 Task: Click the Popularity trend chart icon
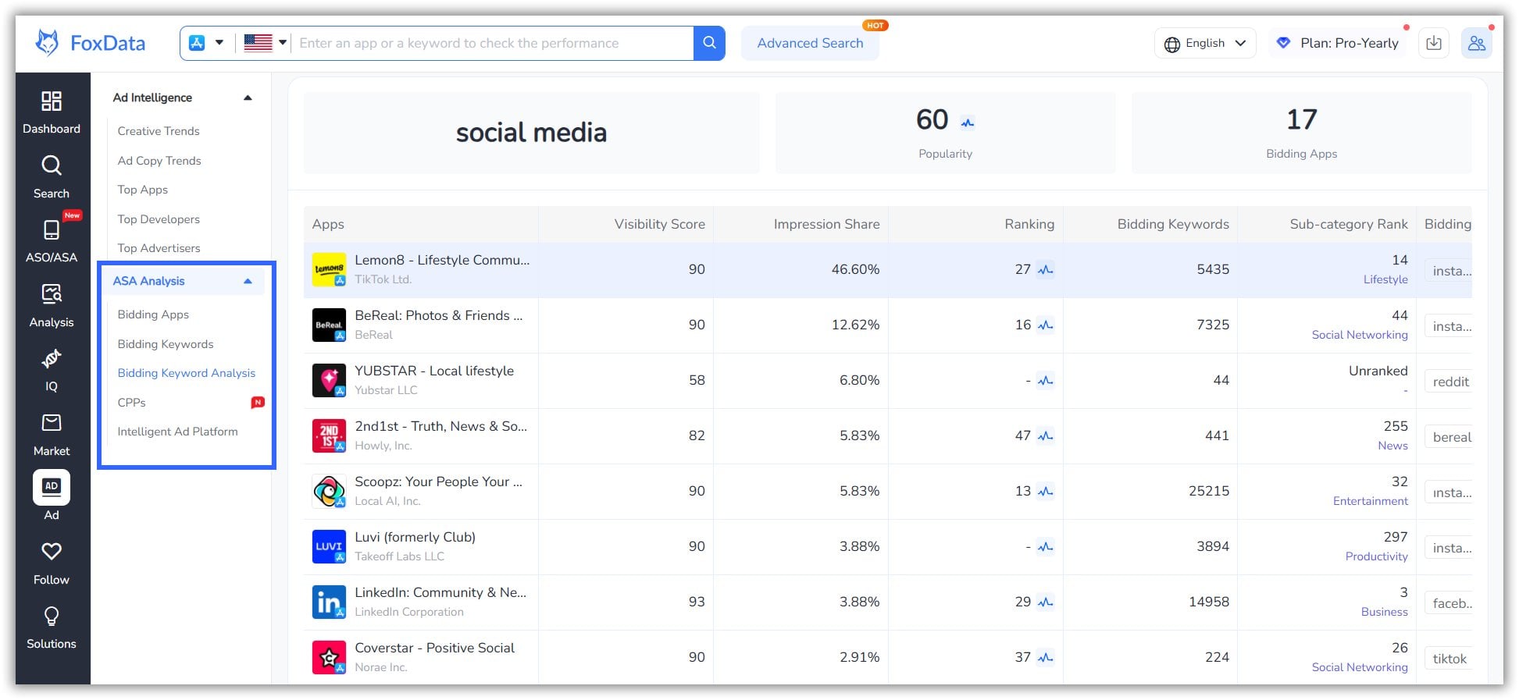(x=968, y=123)
